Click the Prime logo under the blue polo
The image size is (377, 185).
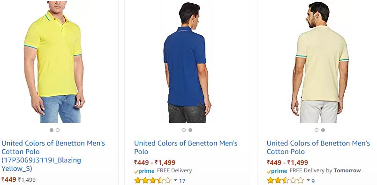coord(144,171)
